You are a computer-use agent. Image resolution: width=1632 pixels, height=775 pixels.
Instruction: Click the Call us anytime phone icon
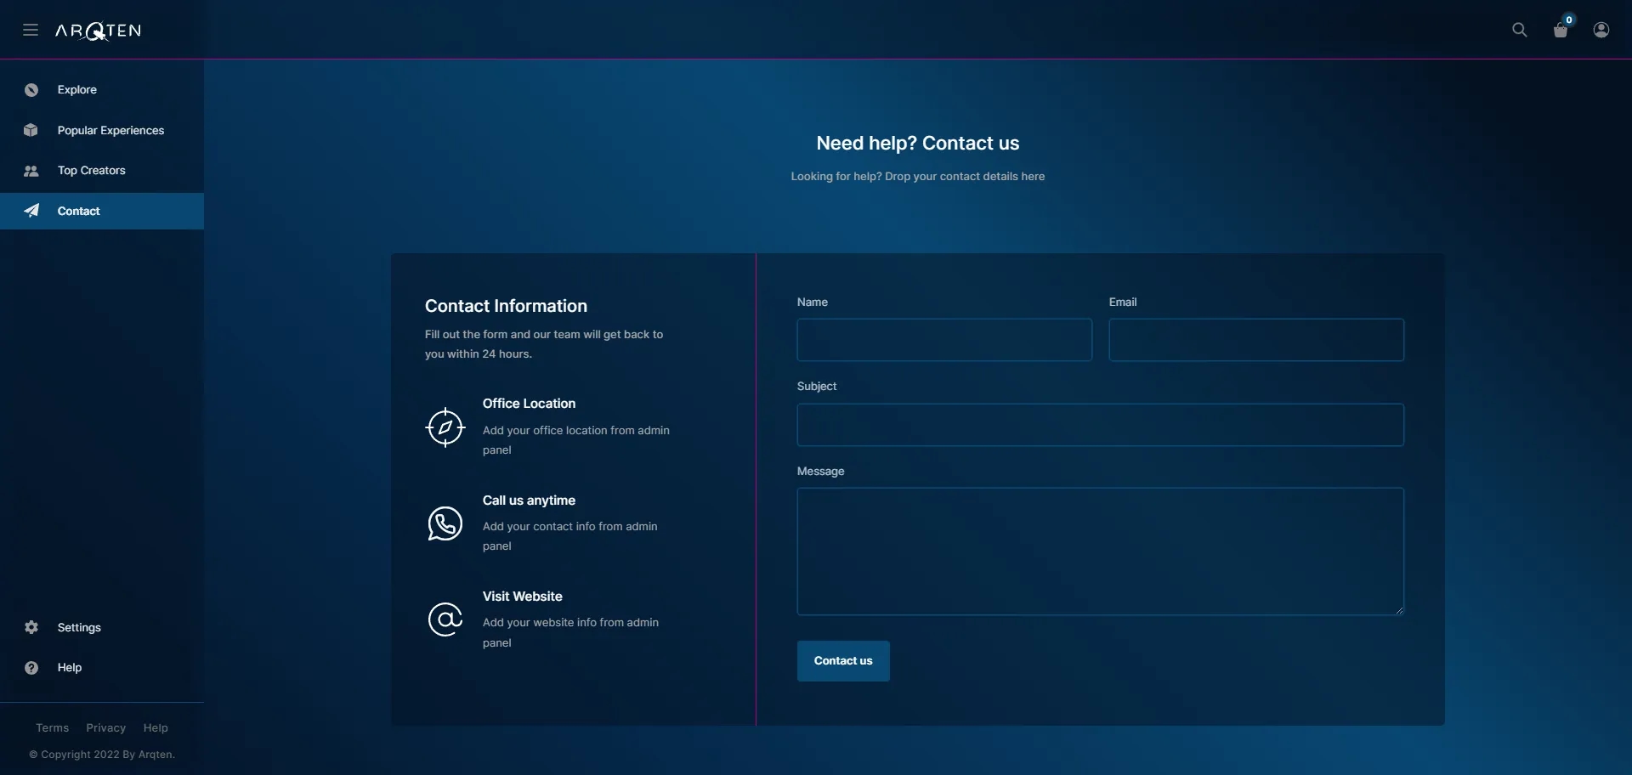click(x=445, y=523)
